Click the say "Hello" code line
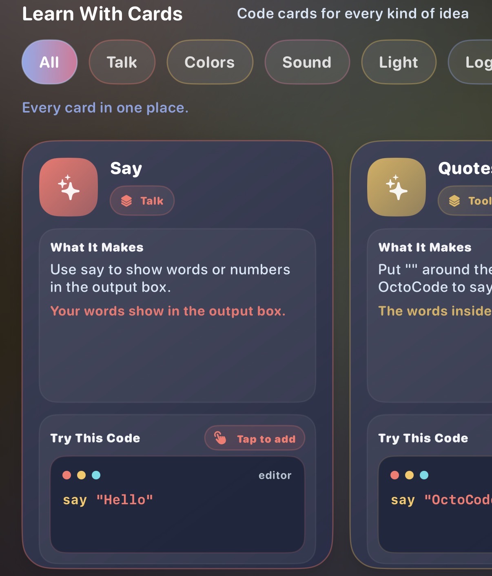Image resolution: width=492 pixels, height=576 pixels. (108, 500)
